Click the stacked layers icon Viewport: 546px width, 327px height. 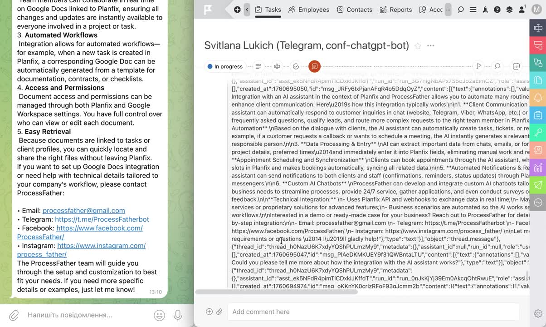(x=509, y=10)
